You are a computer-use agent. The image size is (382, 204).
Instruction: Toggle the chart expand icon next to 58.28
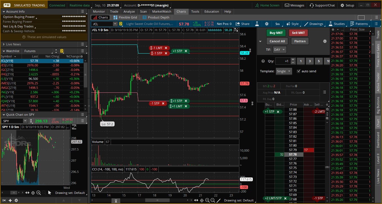click(236, 30)
